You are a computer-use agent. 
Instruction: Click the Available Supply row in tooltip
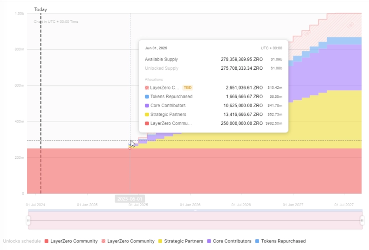pos(161,60)
